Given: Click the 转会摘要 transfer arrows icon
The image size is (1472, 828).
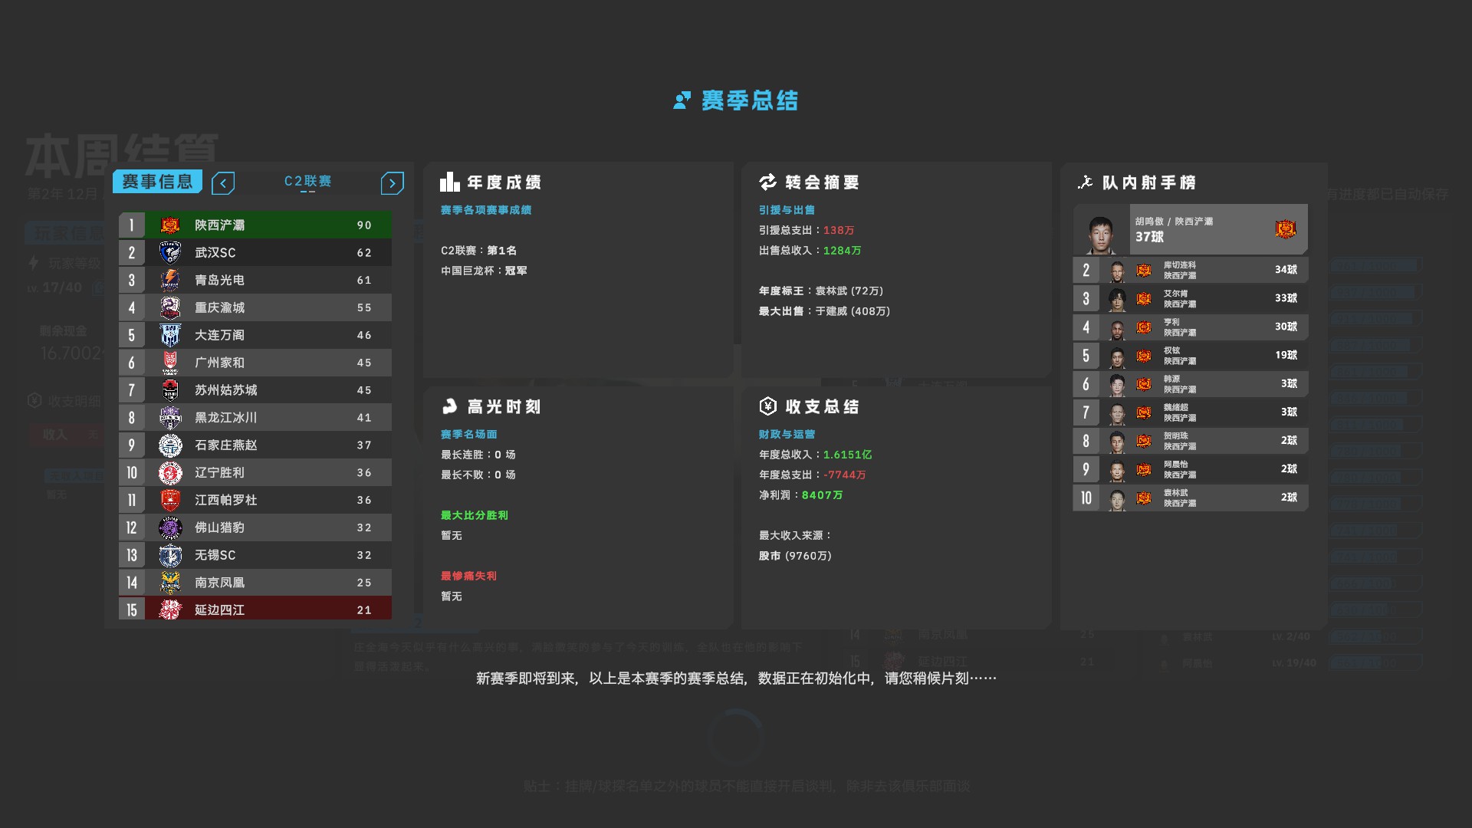Looking at the screenshot, I should click(767, 182).
